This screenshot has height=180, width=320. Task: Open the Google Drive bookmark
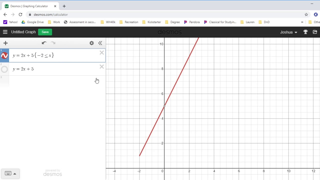coord(32,22)
